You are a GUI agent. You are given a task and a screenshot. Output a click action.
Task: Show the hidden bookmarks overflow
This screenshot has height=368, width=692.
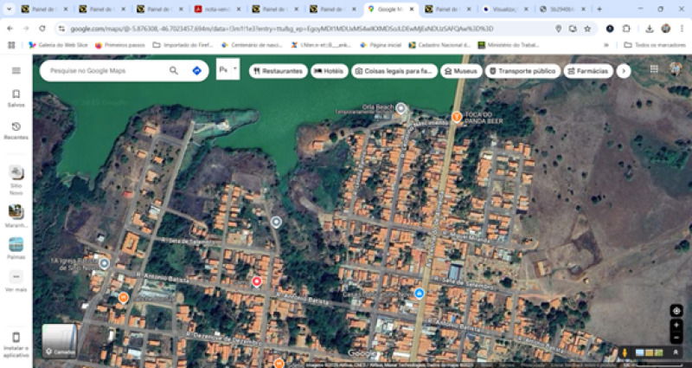[606, 45]
